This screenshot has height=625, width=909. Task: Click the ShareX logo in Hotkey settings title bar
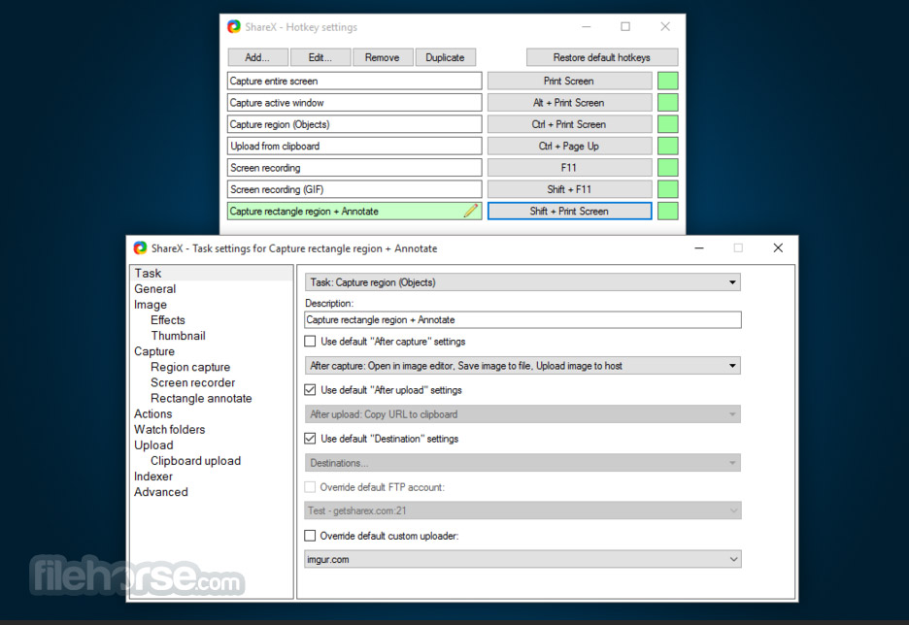[x=234, y=26]
